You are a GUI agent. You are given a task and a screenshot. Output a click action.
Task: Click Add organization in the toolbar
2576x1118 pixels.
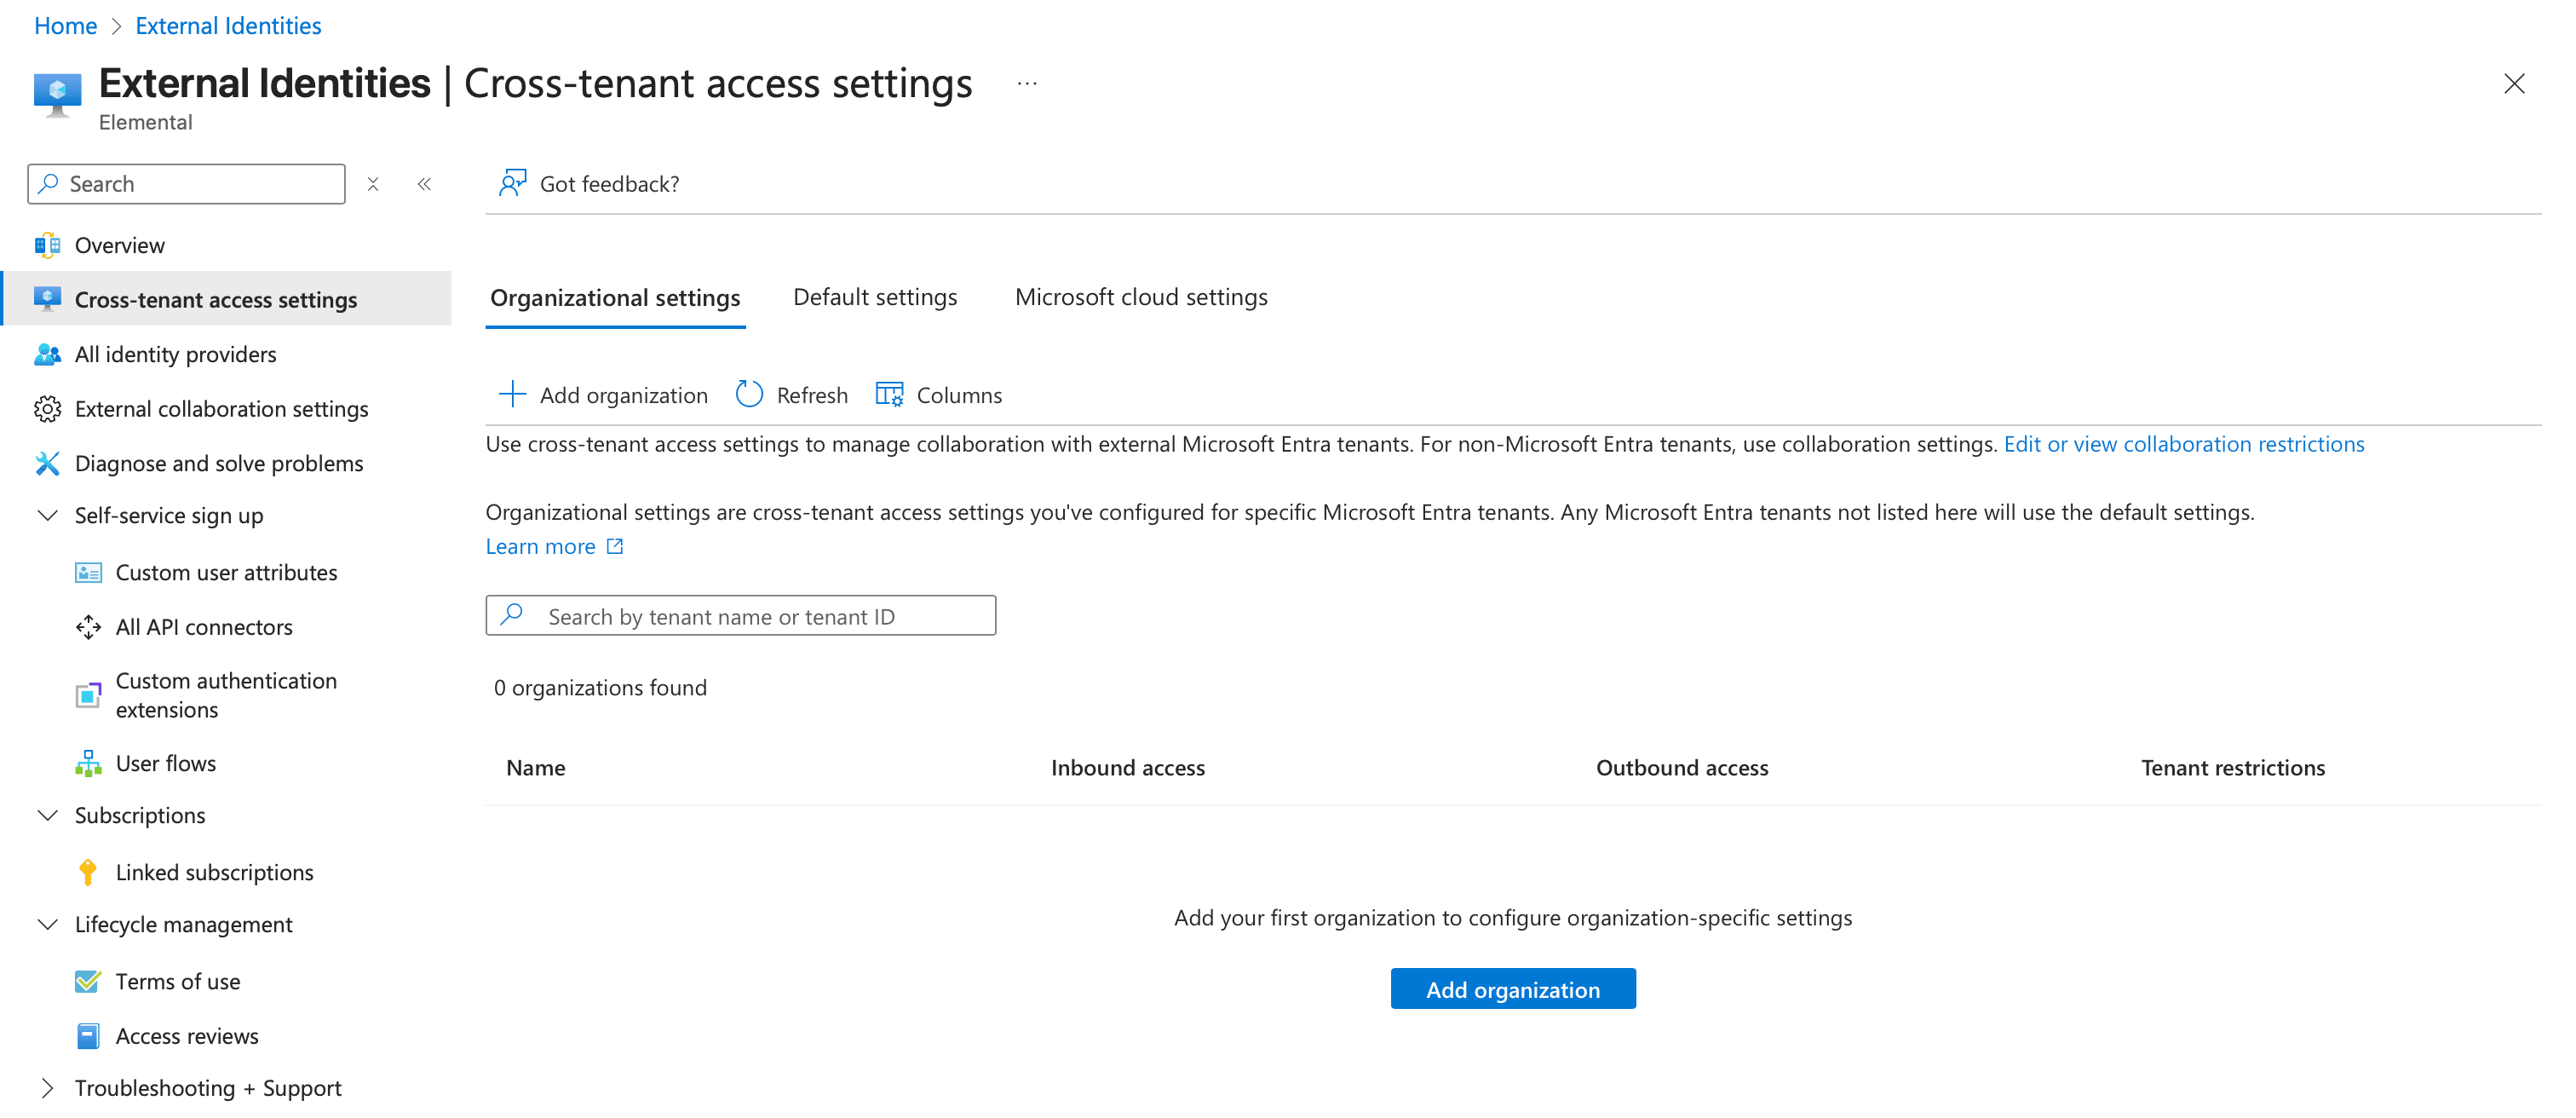tap(603, 395)
